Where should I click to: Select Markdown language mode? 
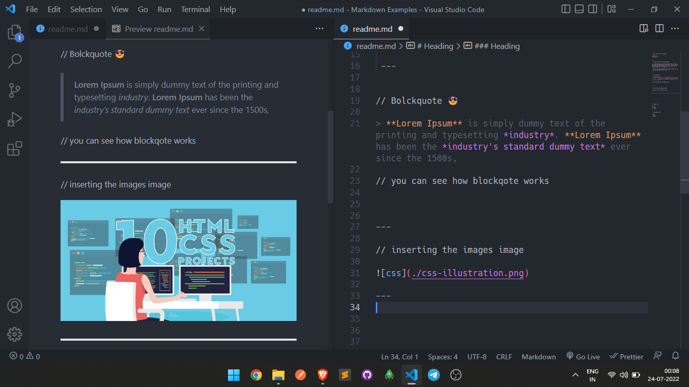pyautogui.click(x=539, y=356)
